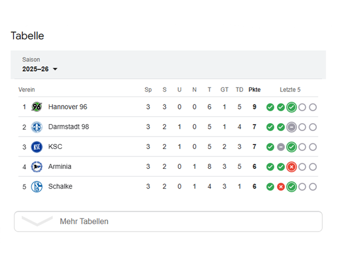Click the Letzte 5 column header

tap(290, 90)
